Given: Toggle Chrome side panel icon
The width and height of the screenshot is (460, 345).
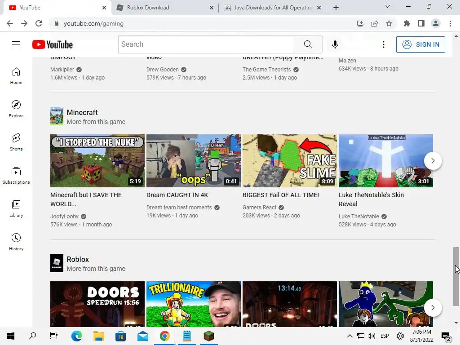Looking at the screenshot, I should click(421, 23).
